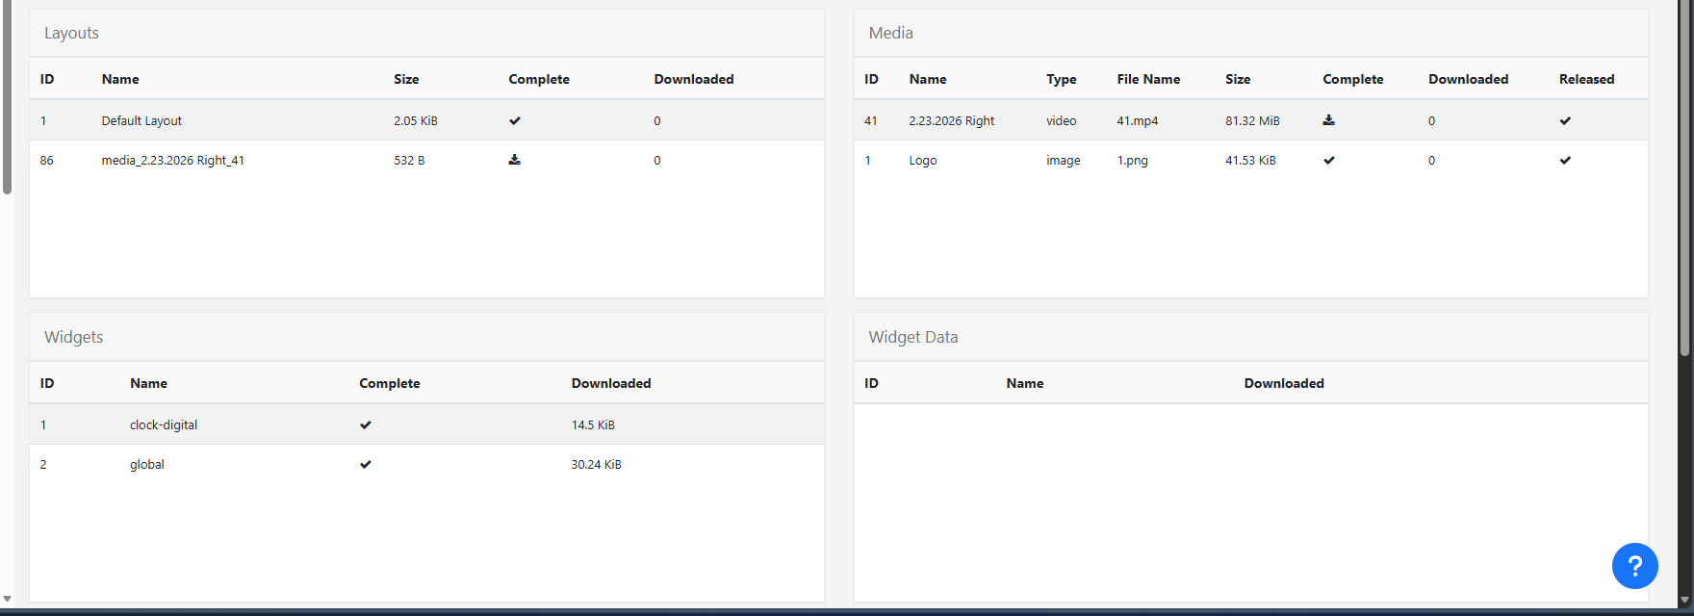This screenshot has height=616, width=1694.
Task: Select the Default Layout name
Action: pyautogui.click(x=141, y=120)
